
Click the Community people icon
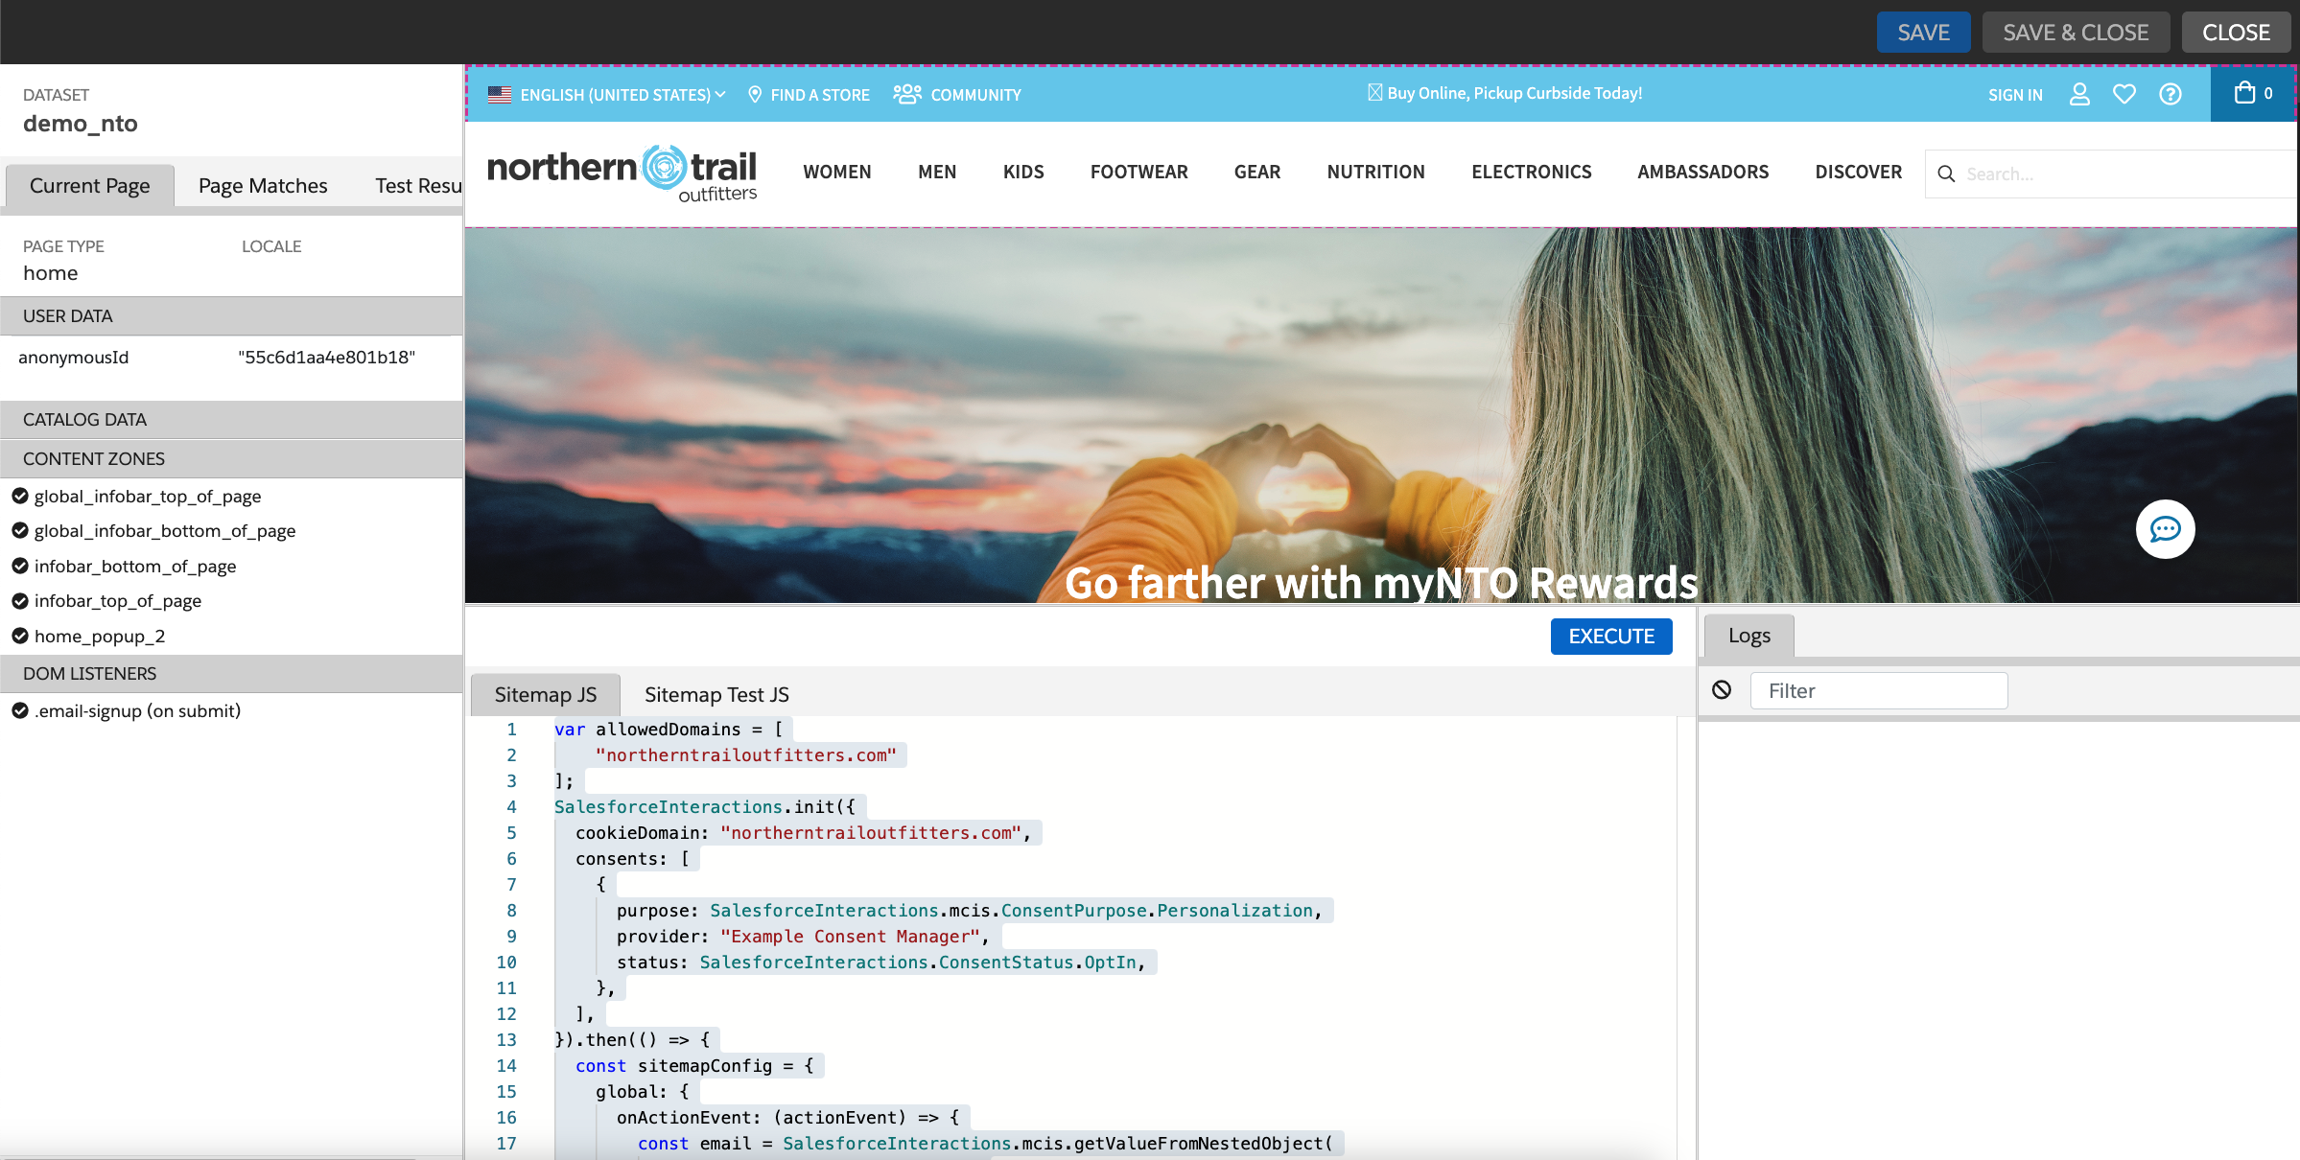coord(907,94)
